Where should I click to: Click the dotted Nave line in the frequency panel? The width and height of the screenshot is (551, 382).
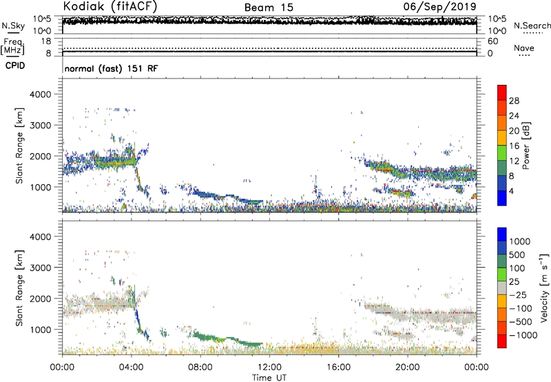point(269,48)
